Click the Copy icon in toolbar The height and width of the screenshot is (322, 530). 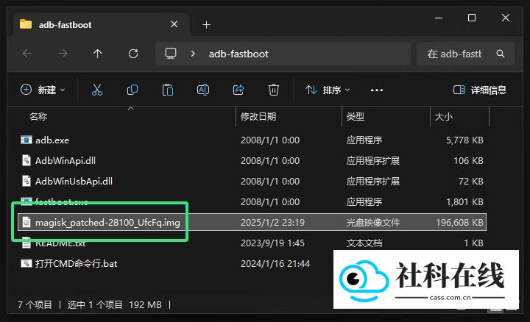click(x=132, y=90)
